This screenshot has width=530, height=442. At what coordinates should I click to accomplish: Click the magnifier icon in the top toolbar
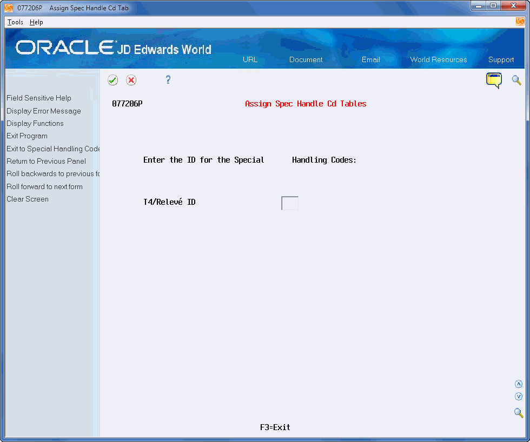516,81
